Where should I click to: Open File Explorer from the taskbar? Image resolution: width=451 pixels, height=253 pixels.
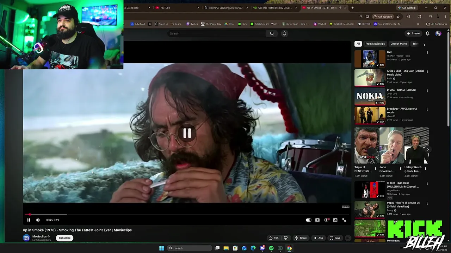(x=226, y=248)
